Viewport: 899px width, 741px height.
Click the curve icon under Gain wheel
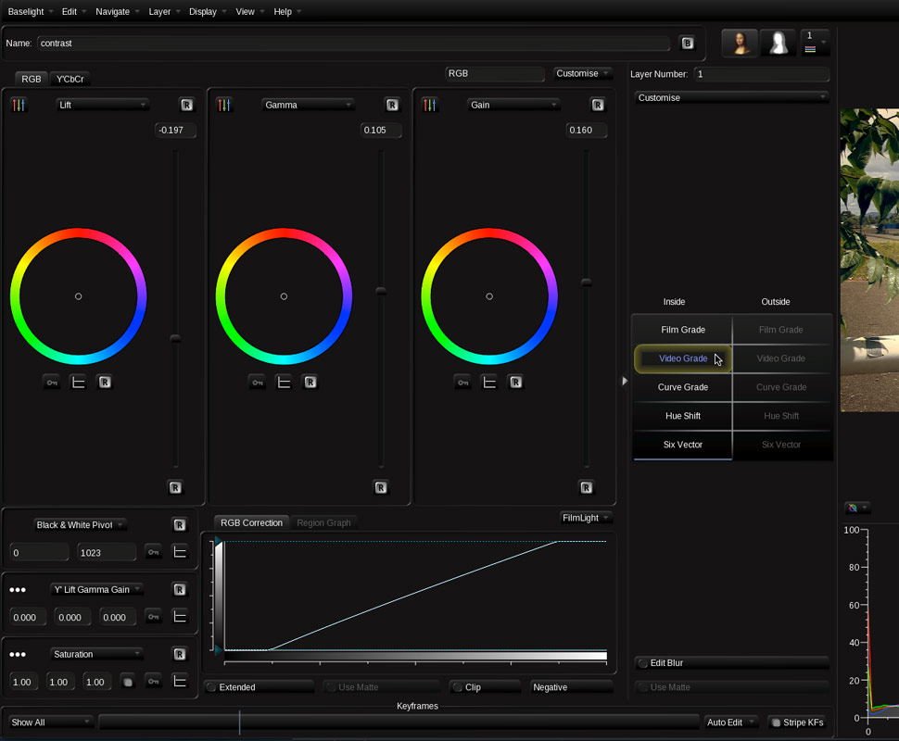[489, 383]
